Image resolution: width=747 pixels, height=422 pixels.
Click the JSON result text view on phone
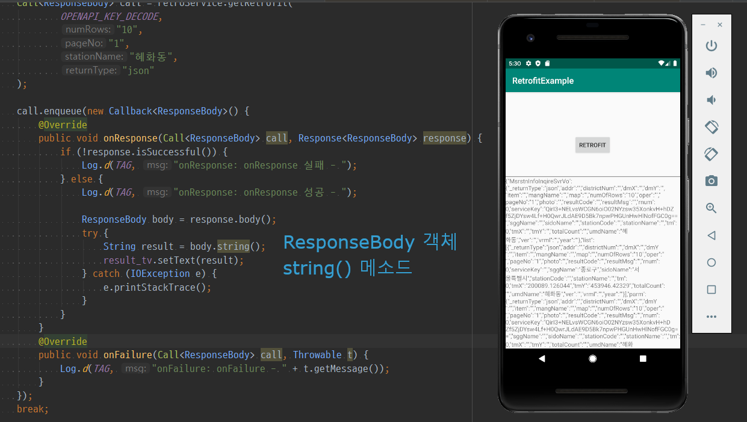(593, 263)
